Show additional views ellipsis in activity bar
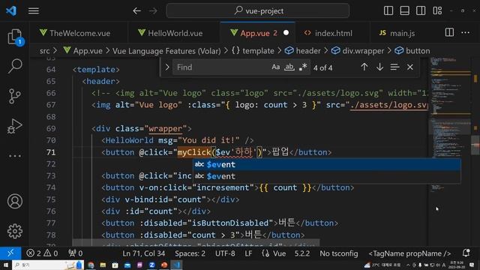 click(15, 156)
